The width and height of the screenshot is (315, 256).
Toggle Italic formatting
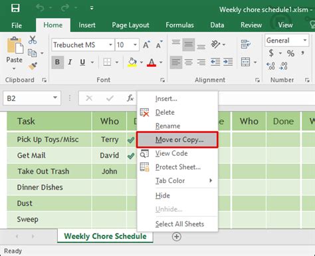(70, 62)
